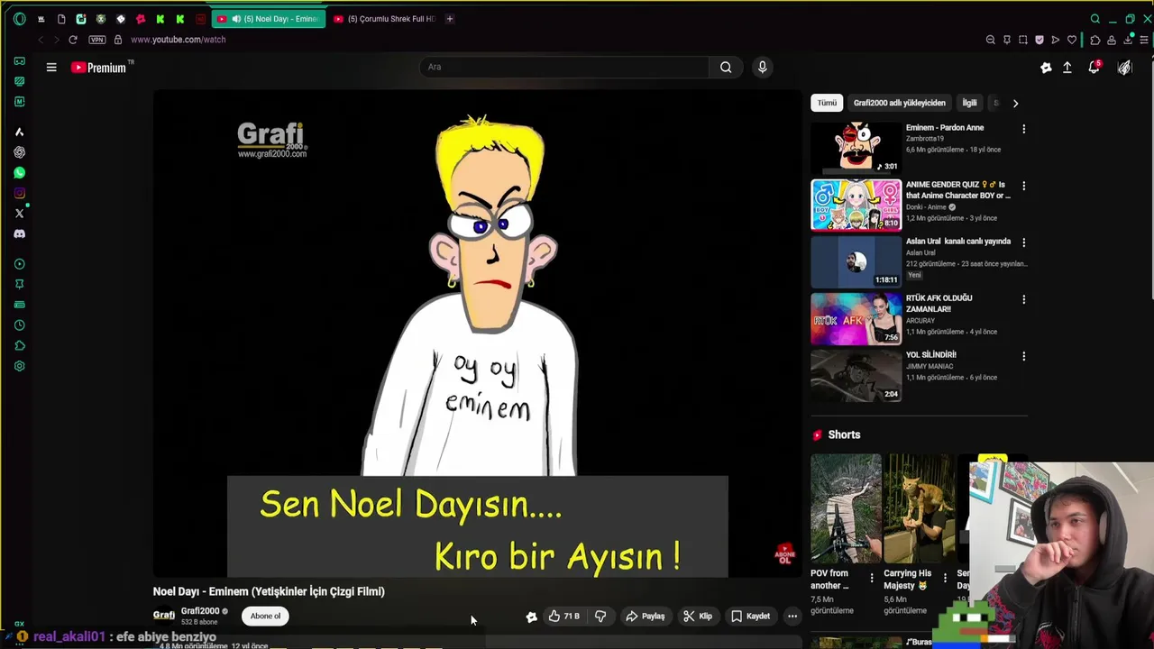The height and width of the screenshot is (649, 1154).
Task: Toggle the ad blocker shield
Action: (1040, 40)
